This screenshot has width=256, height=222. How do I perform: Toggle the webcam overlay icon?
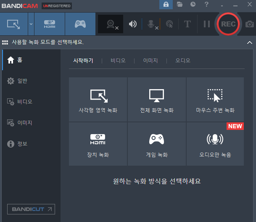[x=111, y=24]
